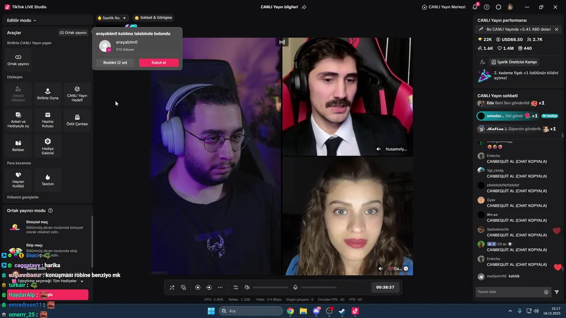Unmute the muted speaker icon
The image size is (566, 318).
[247, 288]
